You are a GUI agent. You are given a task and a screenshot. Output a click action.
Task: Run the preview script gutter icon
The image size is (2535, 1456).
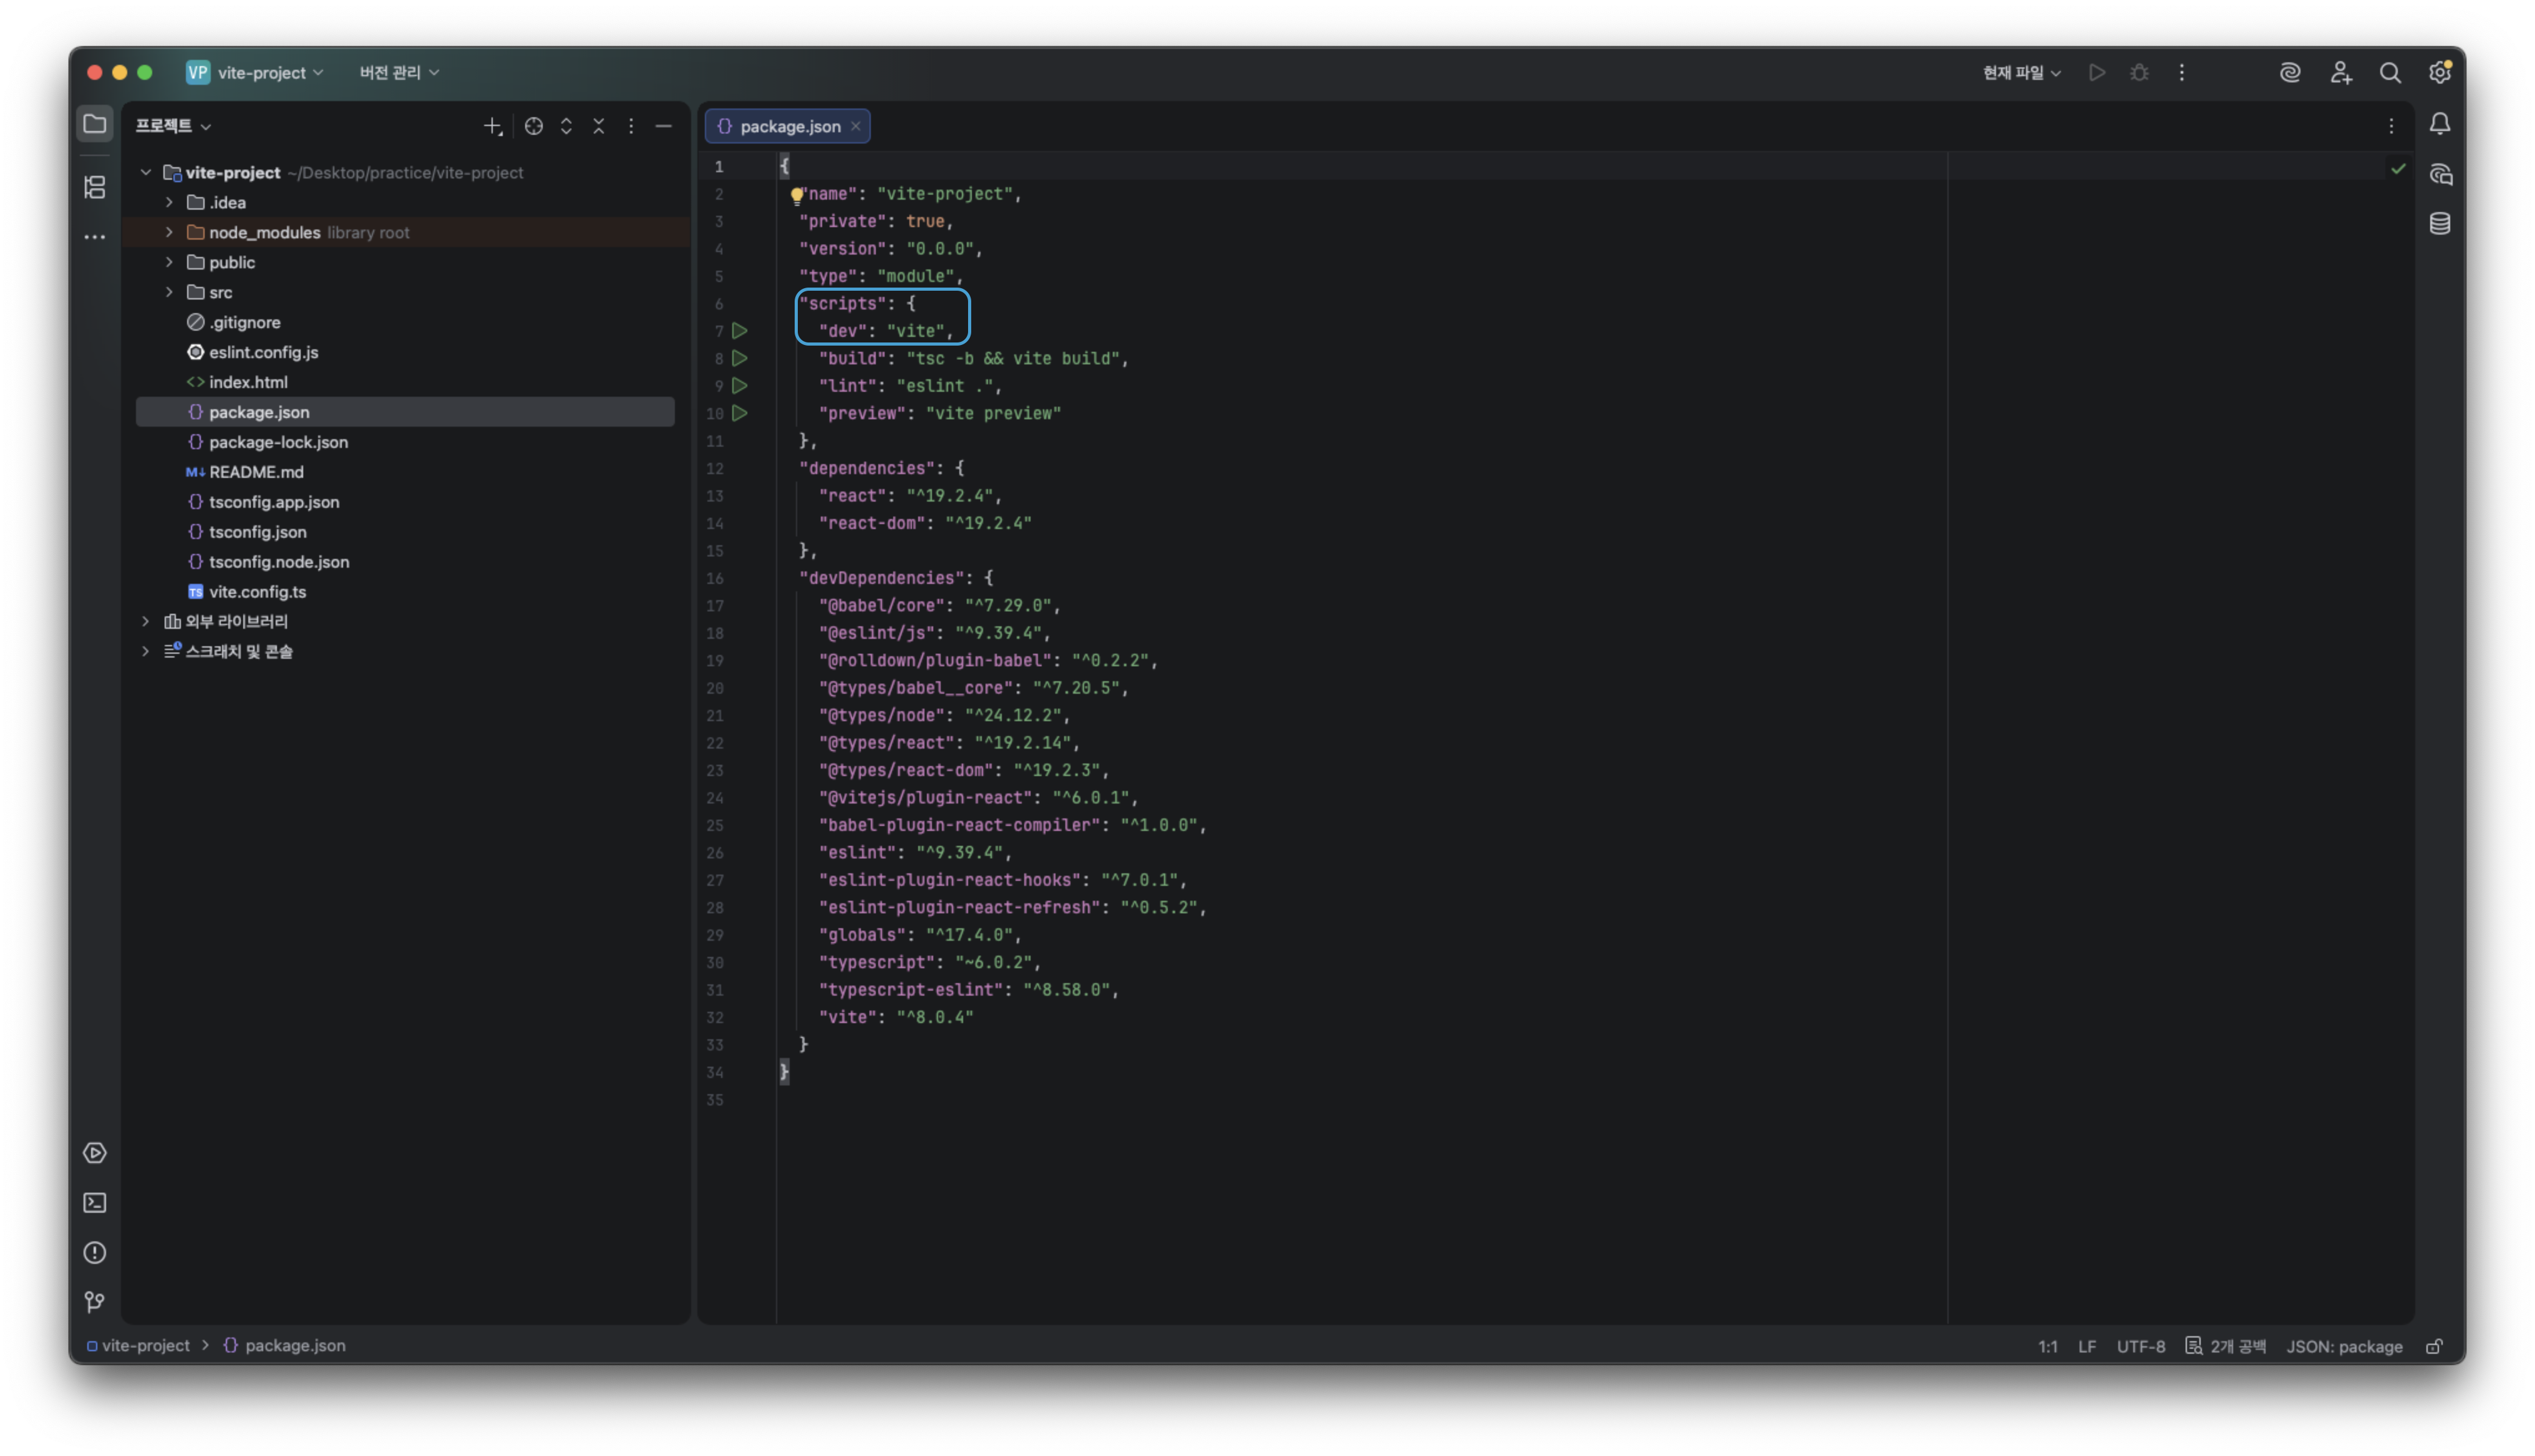click(740, 413)
